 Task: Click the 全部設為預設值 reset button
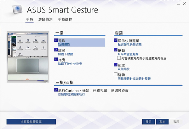(x=31, y=122)
